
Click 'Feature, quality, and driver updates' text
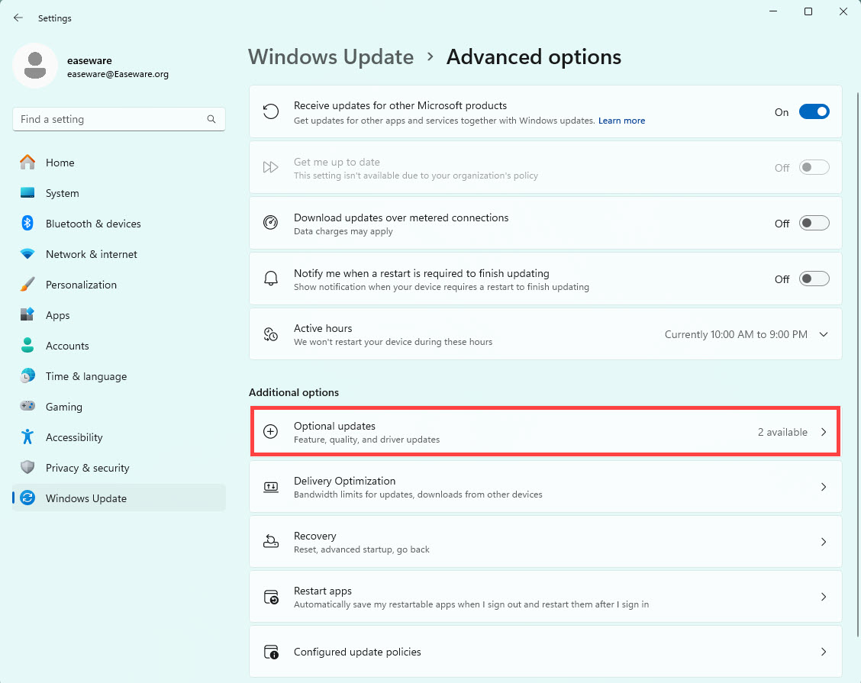(x=367, y=440)
